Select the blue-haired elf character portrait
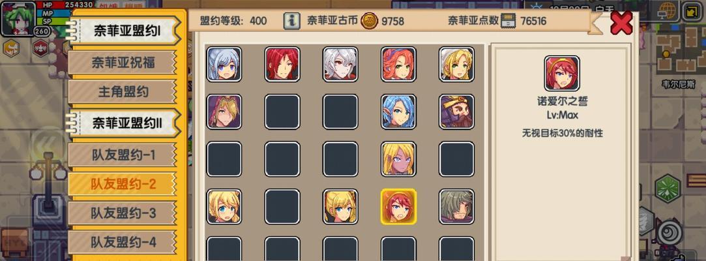The height and width of the screenshot is (261, 706). [x=398, y=112]
